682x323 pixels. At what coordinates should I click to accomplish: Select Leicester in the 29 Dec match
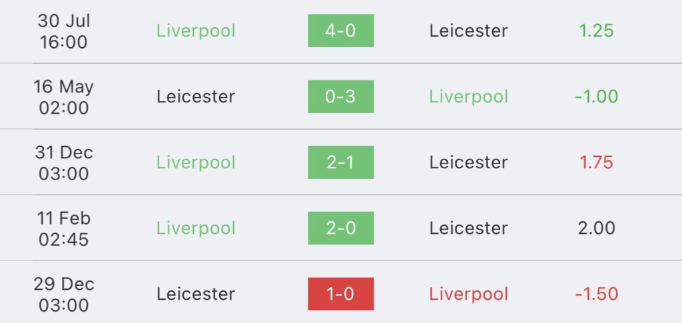point(196,294)
